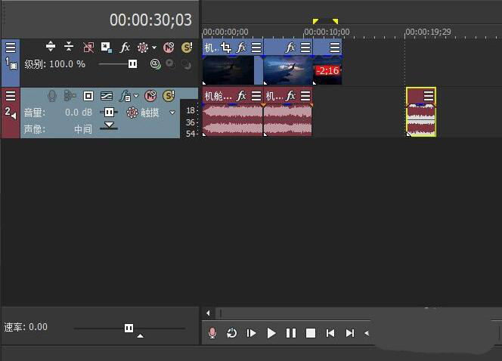Go to end of project
This screenshot has height=361, width=502.
click(x=350, y=333)
